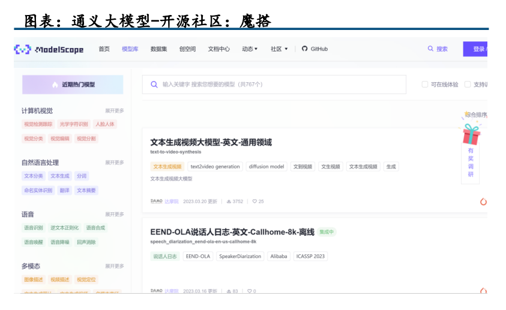Click the search magnifier in top navigation
506x310 pixels.
coord(430,49)
